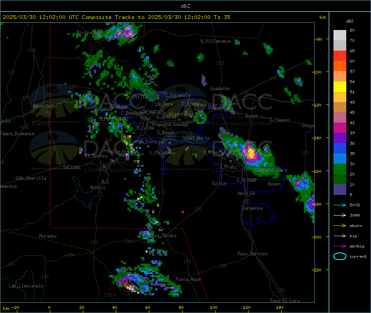Click the 'km' label at top right of map
Screen dimensions: 371x313
[x=322, y=17]
